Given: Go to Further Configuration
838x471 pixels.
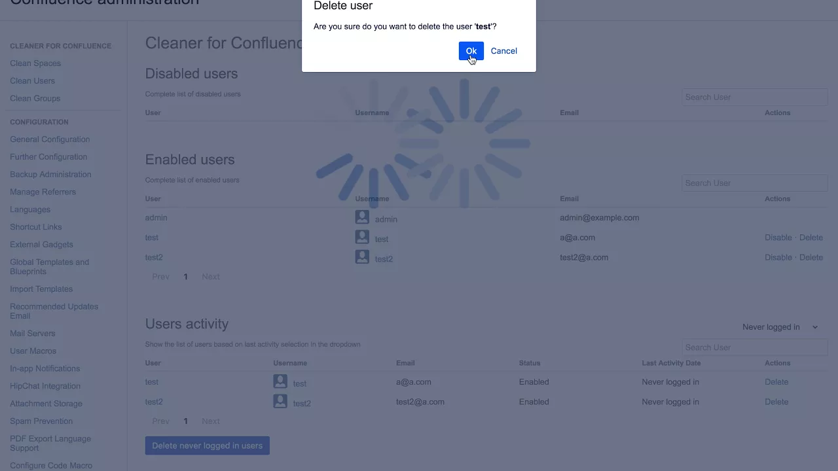Looking at the screenshot, I should pos(48,157).
